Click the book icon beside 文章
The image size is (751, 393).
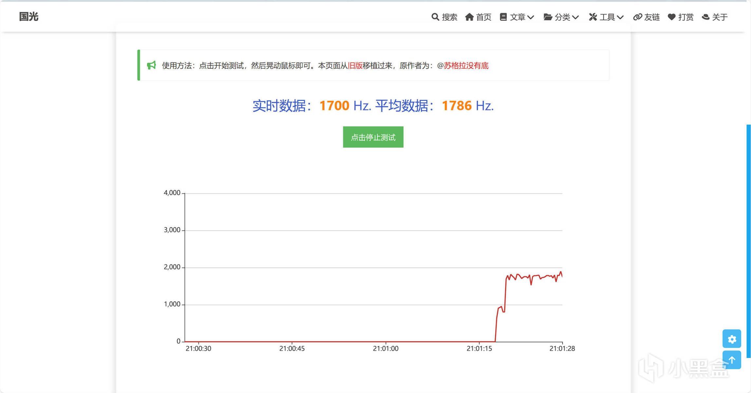[x=503, y=17]
